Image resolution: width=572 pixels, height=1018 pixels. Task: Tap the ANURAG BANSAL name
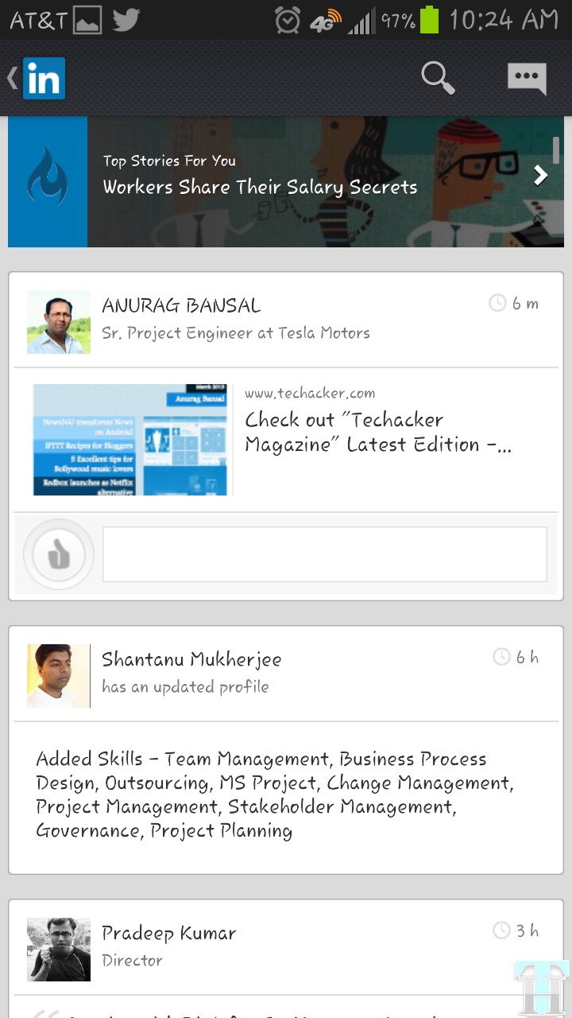pyautogui.click(x=181, y=305)
